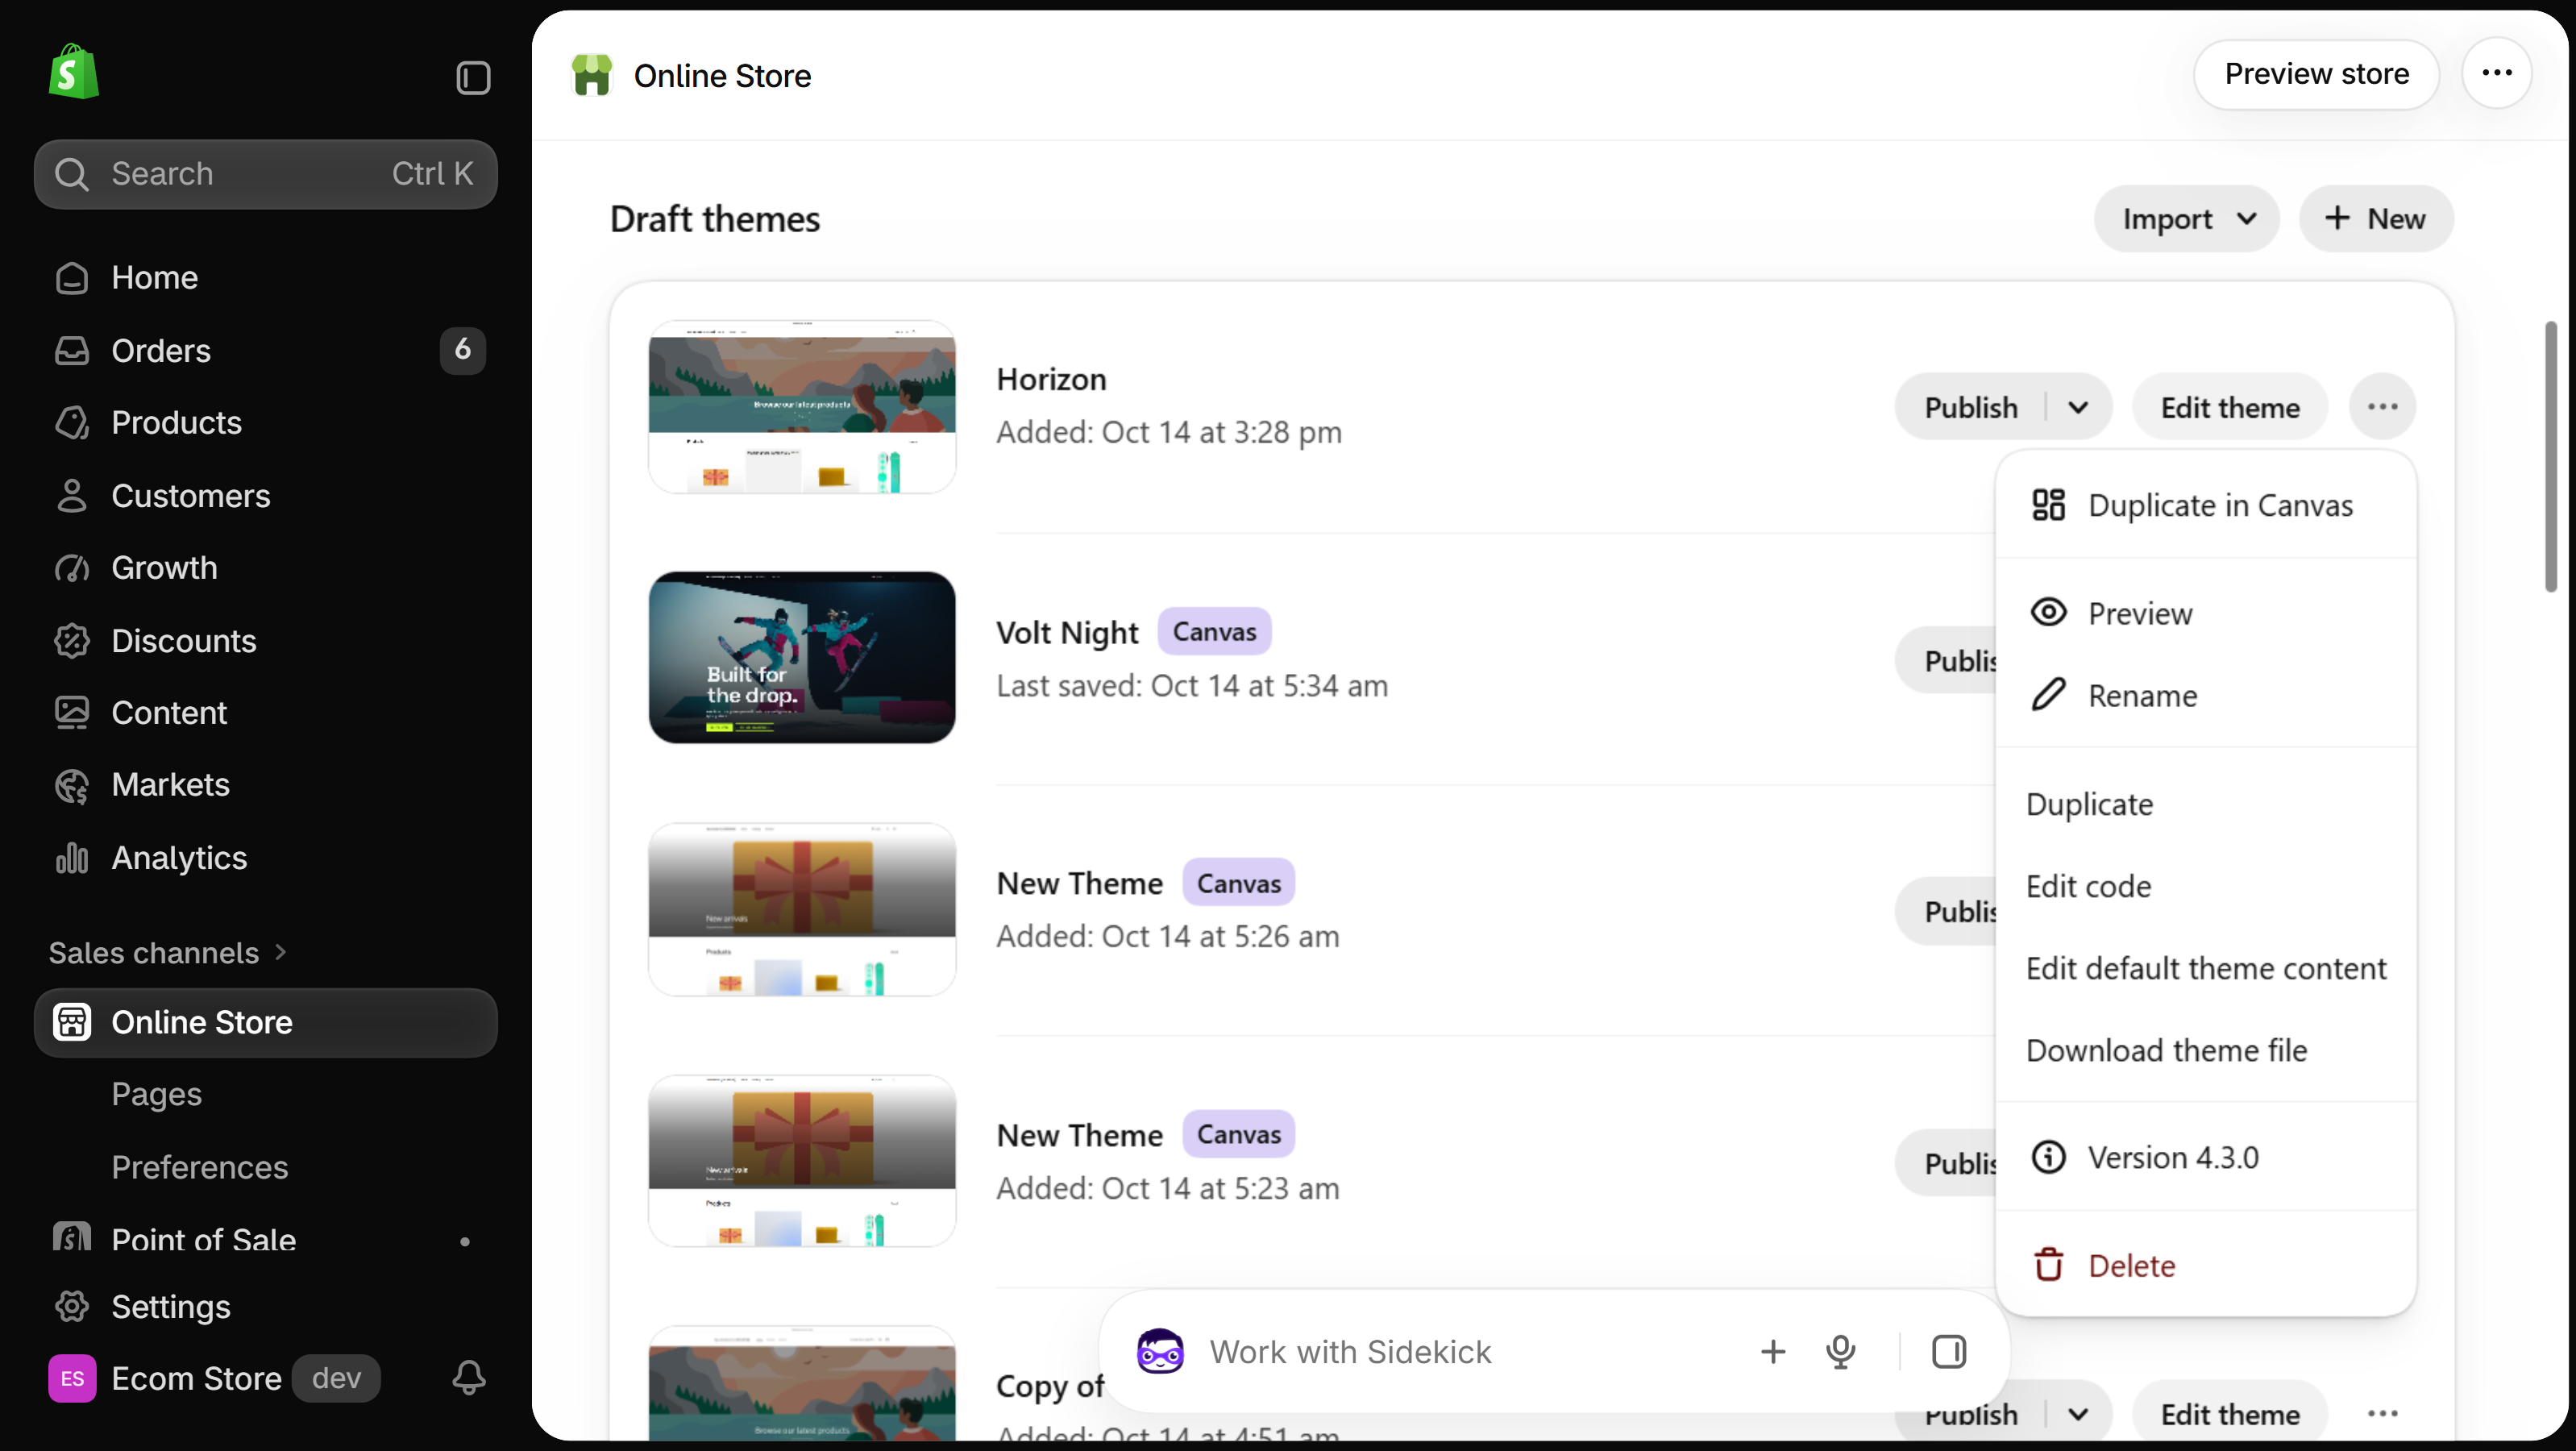Click the Shopify logo icon
The image size is (2576, 1451).
74,72
